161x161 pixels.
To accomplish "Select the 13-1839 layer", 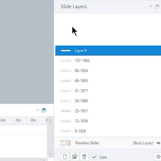I will point(108,121).
